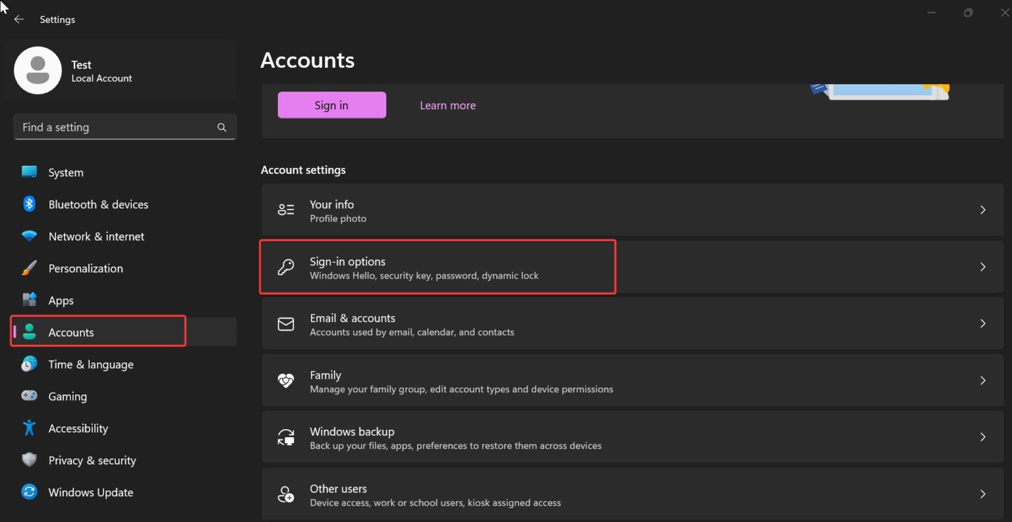
Task: Click the Family heart icon
Action: (x=285, y=380)
